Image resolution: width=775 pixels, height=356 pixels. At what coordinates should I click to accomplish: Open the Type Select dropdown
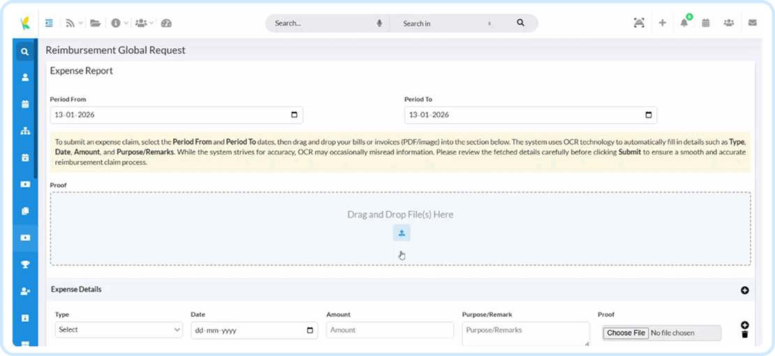(119, 329)
